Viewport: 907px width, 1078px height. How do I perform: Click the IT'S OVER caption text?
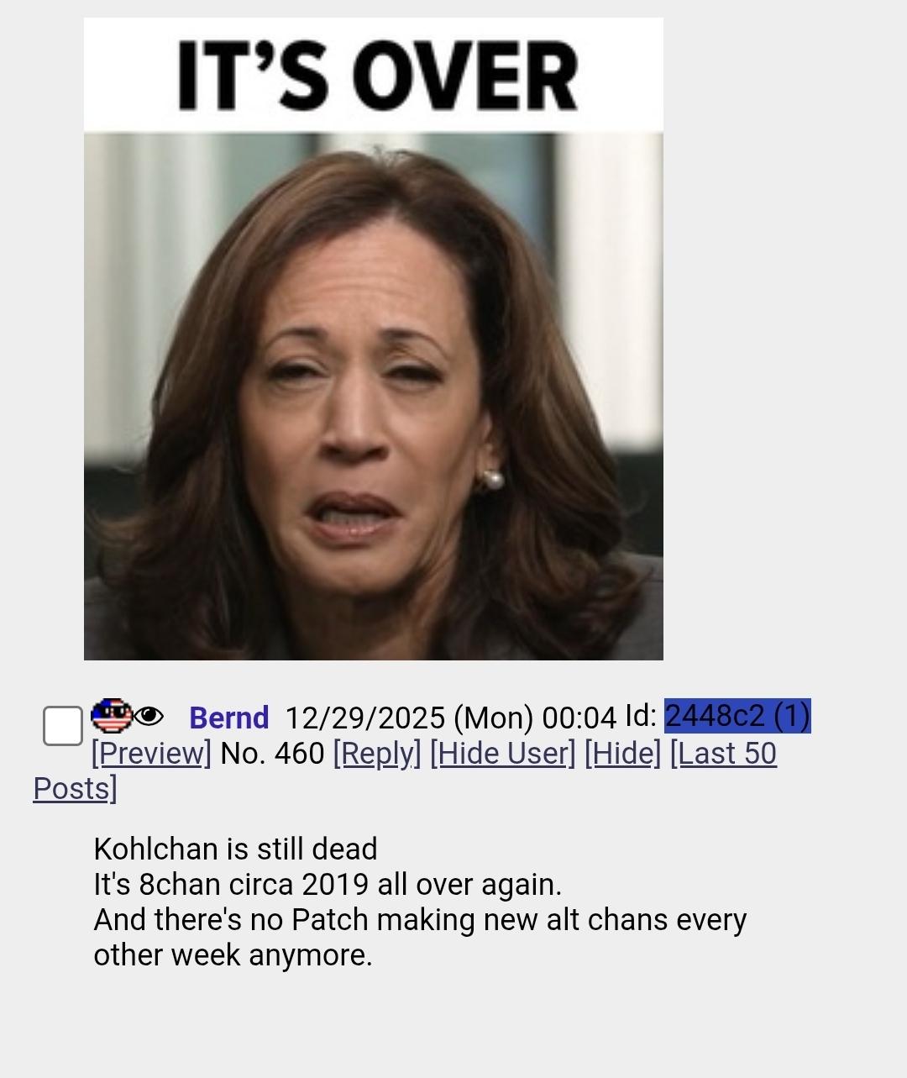coord(377,76)
